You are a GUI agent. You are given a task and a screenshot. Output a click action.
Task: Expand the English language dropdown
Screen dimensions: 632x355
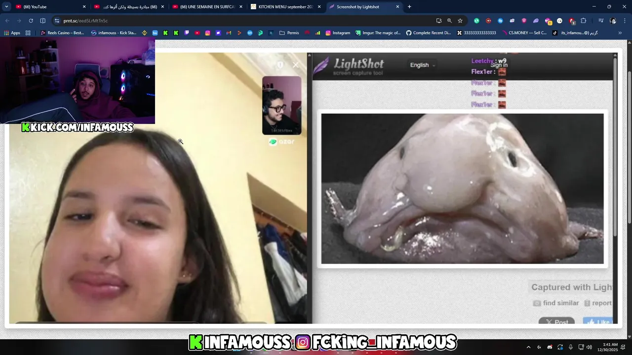pos(423,65)
